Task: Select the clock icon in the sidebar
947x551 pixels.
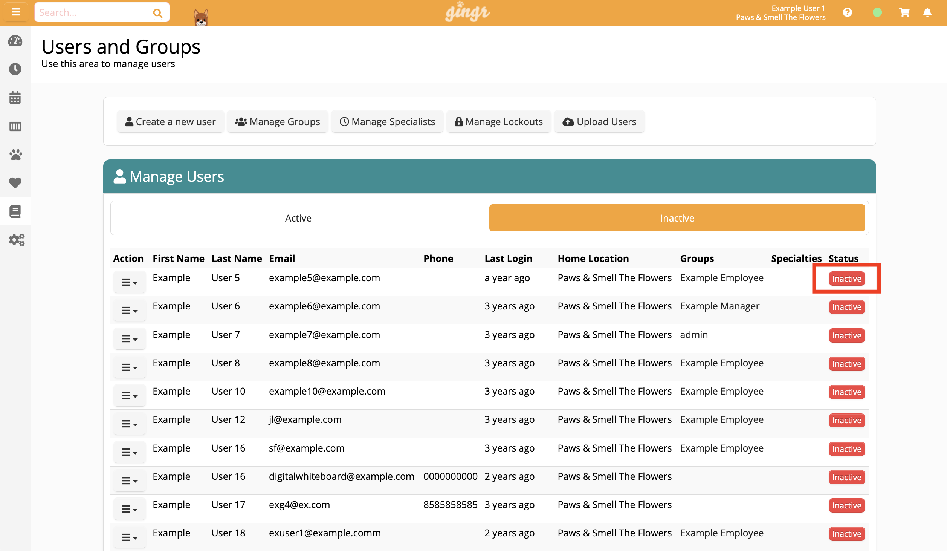Action: tap(15, 69)
